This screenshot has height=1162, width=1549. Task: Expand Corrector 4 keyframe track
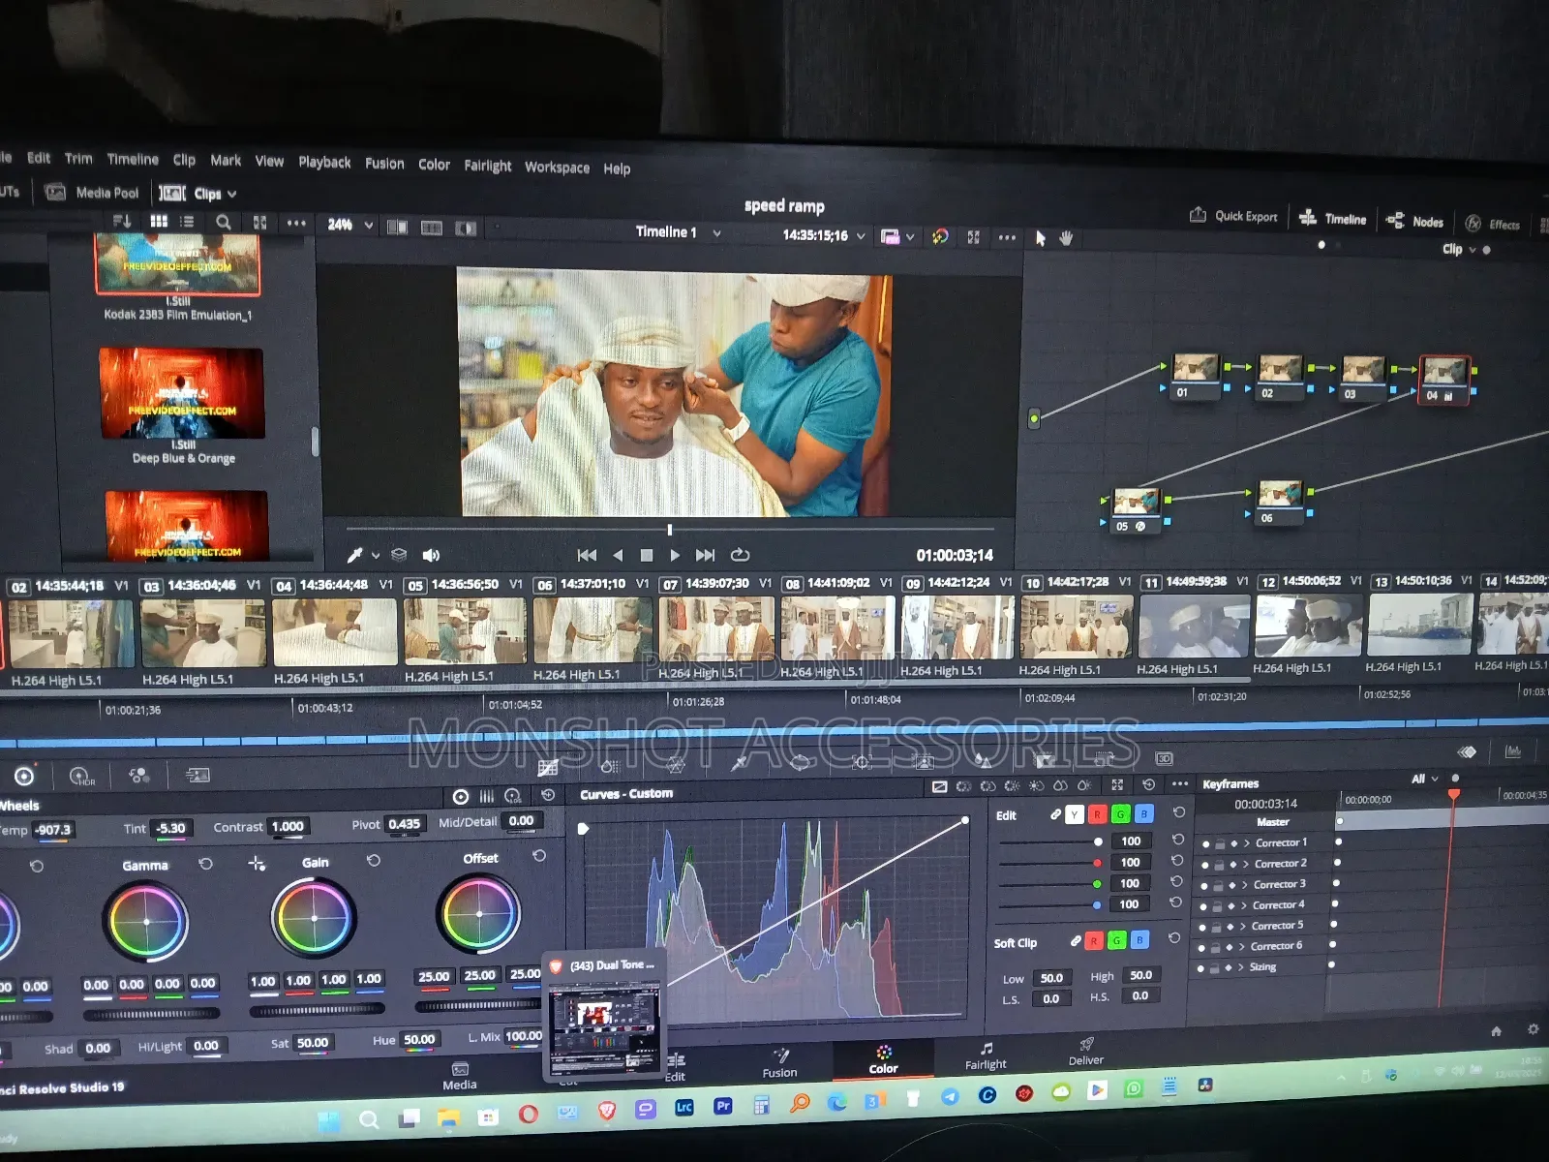point(1244,905)
